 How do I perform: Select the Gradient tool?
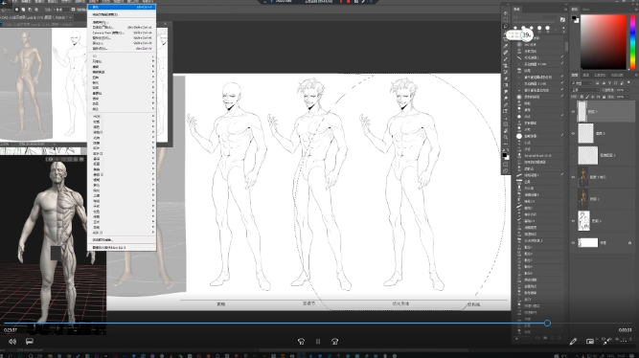(x=506, y=85)
